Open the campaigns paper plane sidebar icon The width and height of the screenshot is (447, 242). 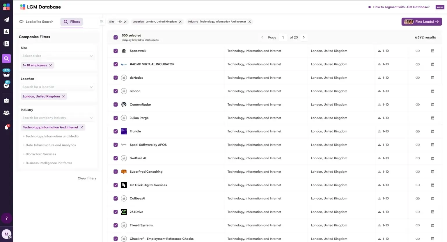[6, 20]
